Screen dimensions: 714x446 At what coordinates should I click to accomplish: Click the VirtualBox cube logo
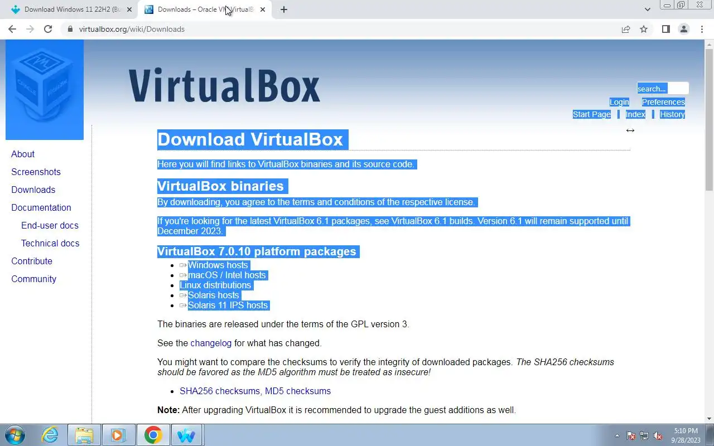pyautogui.click(x=45, y=89)
